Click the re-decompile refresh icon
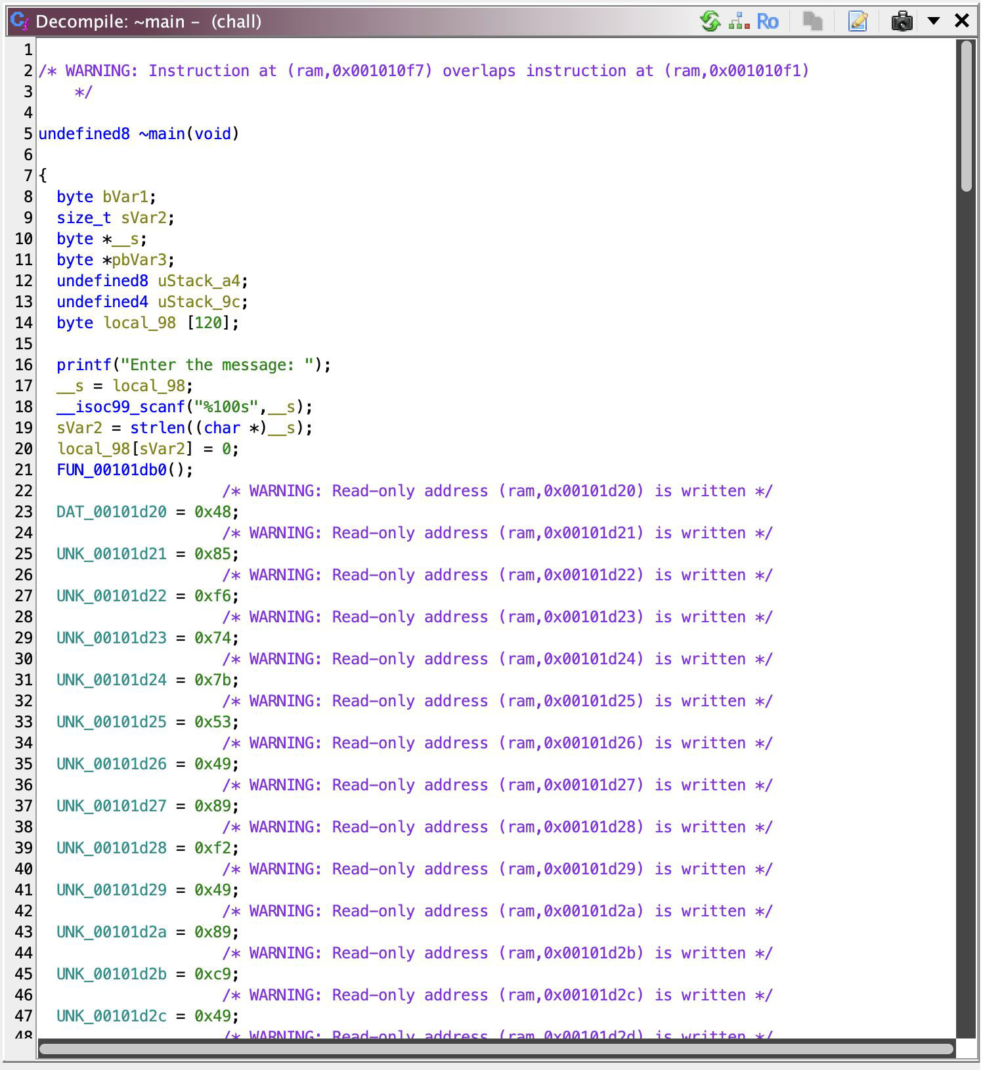 pos(710,21)
